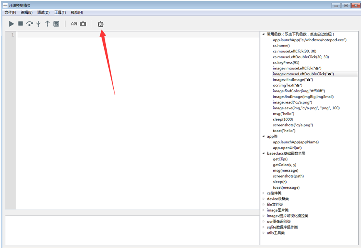The width and height of the screenshot is (362, 249).
Task: Select imagev.findImage function entry
Action: click(293, 80)
